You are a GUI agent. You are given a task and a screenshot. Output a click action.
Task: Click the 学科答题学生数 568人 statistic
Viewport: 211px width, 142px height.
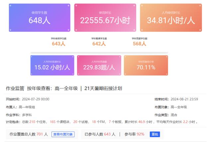point(139,42)
